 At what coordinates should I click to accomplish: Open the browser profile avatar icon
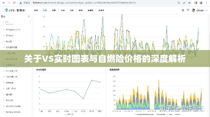[x=201, y=3]
